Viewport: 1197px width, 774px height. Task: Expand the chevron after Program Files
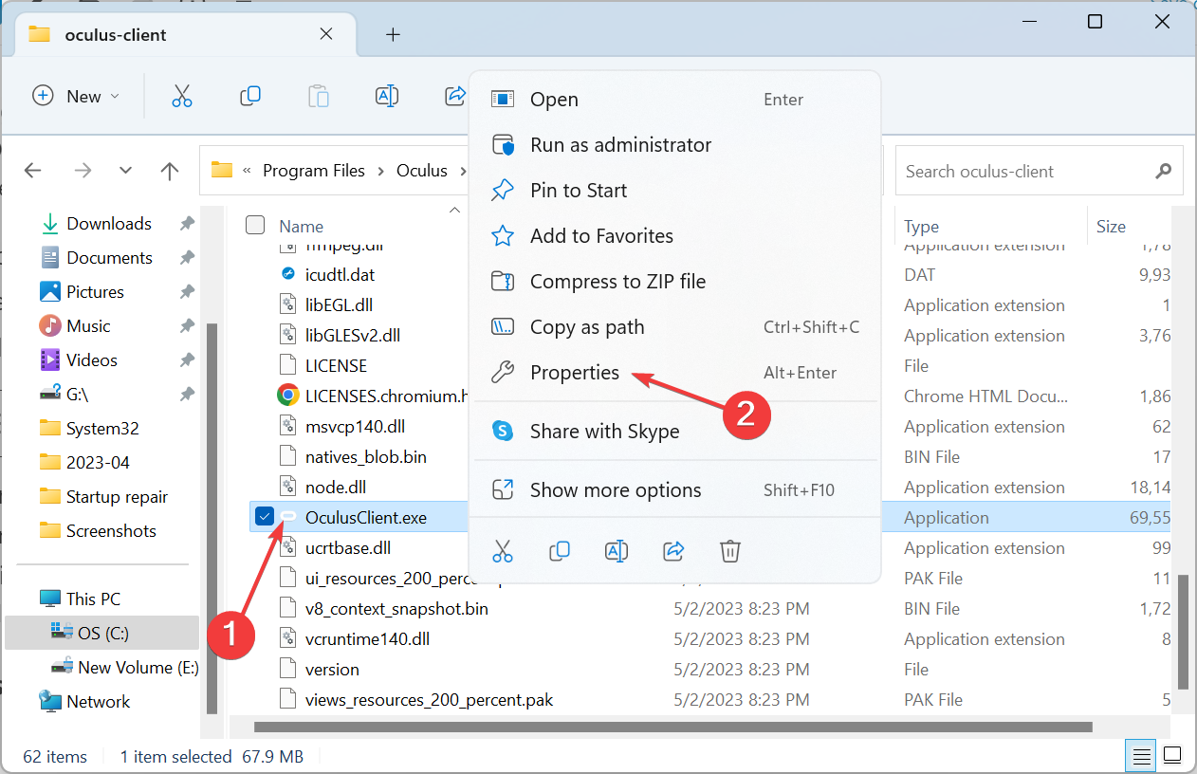(380, 171)
